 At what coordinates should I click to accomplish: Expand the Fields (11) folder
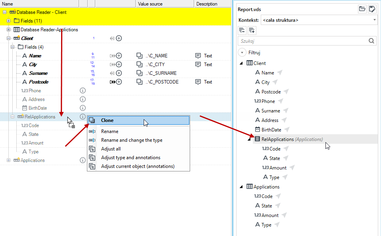point(8,21)
